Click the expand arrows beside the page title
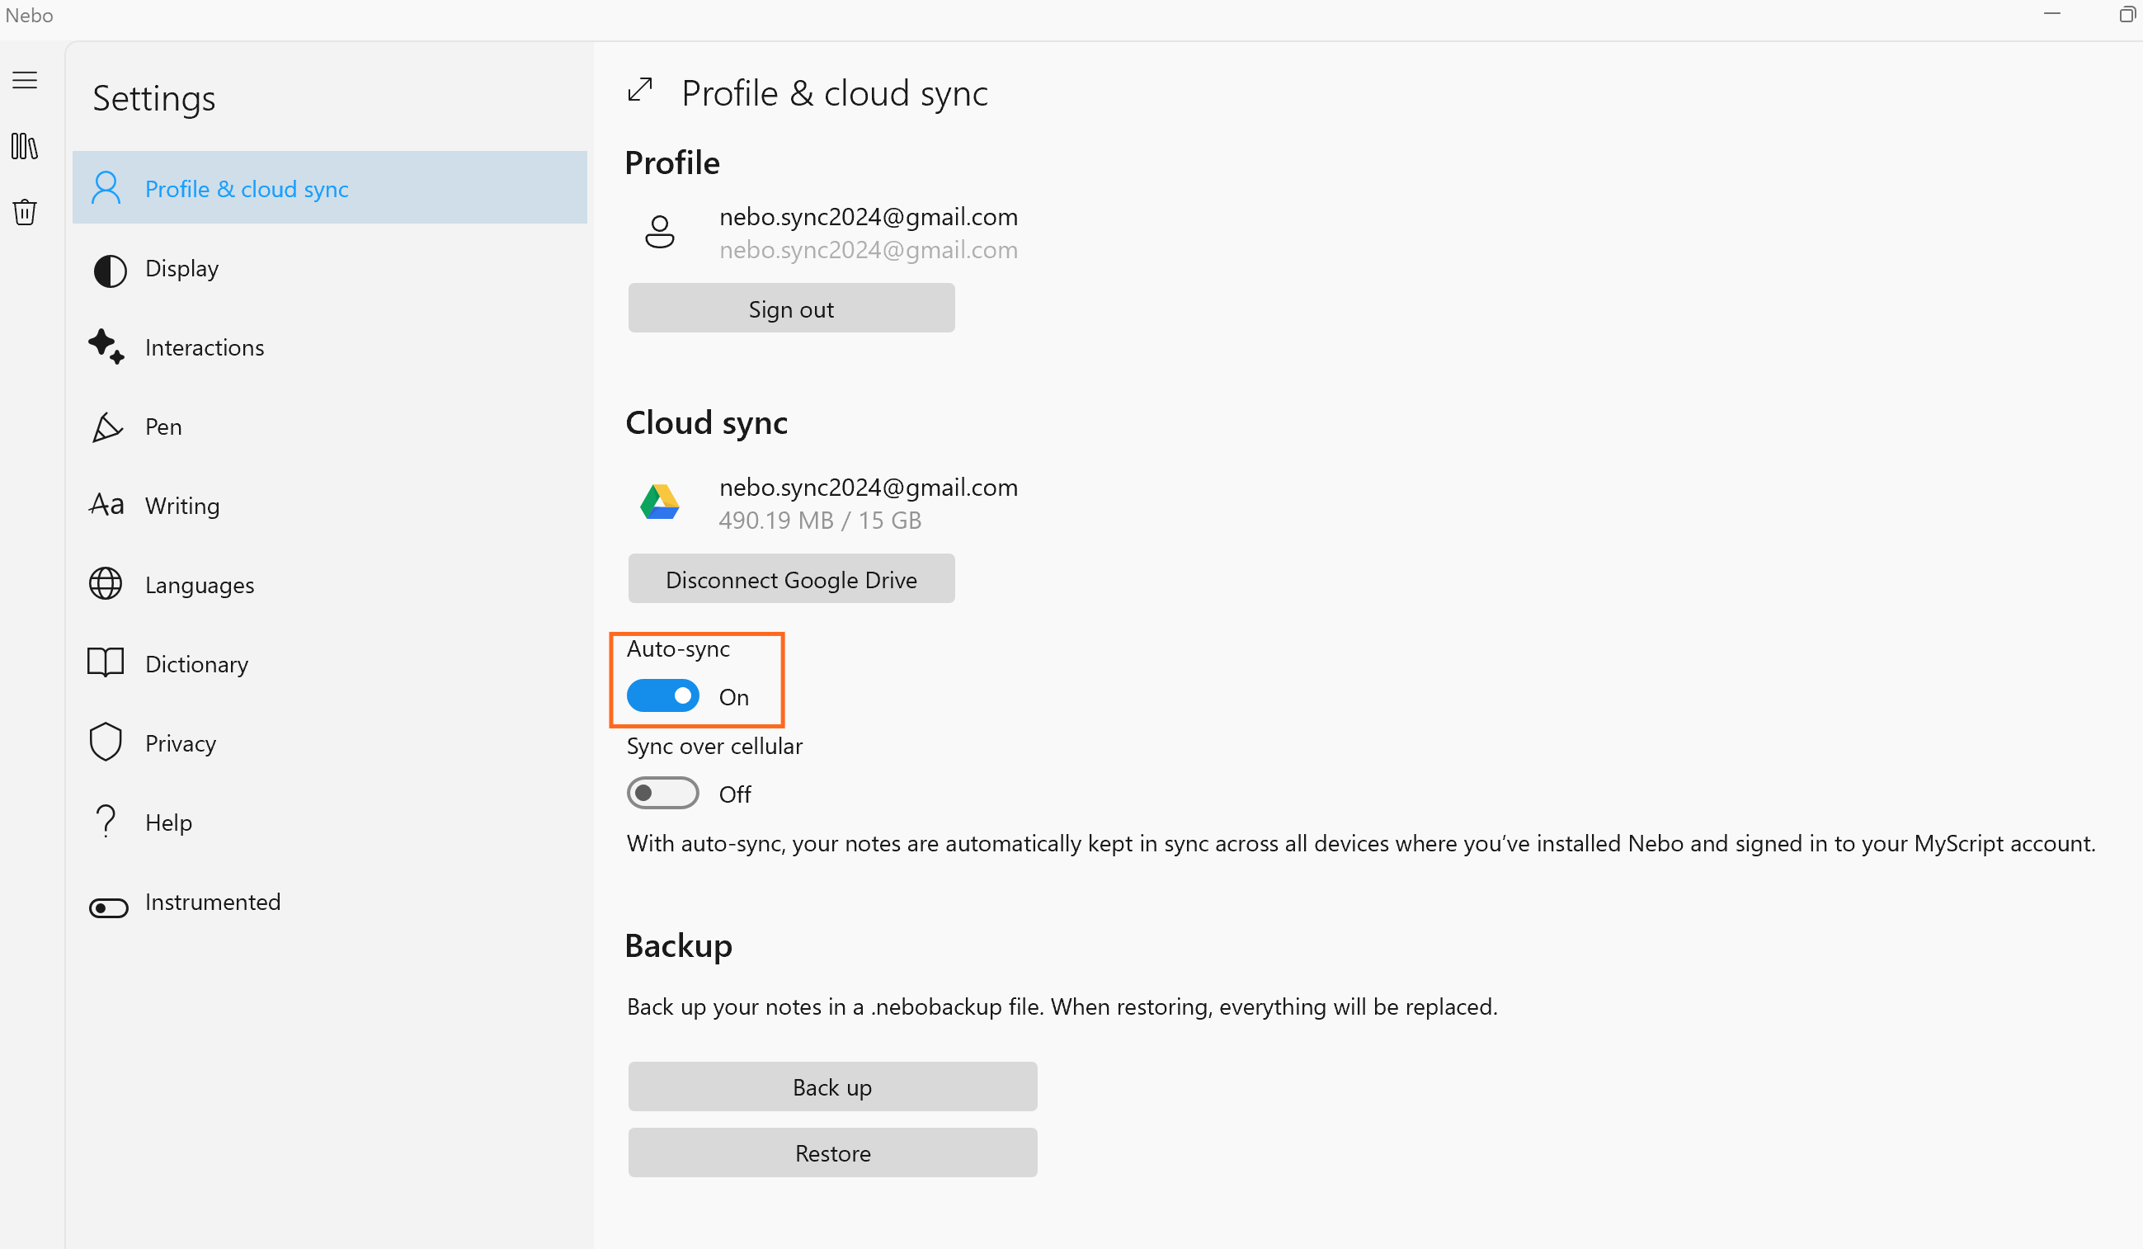Viewport: 2143px width, 1249px height. click(x=639, y=90)
